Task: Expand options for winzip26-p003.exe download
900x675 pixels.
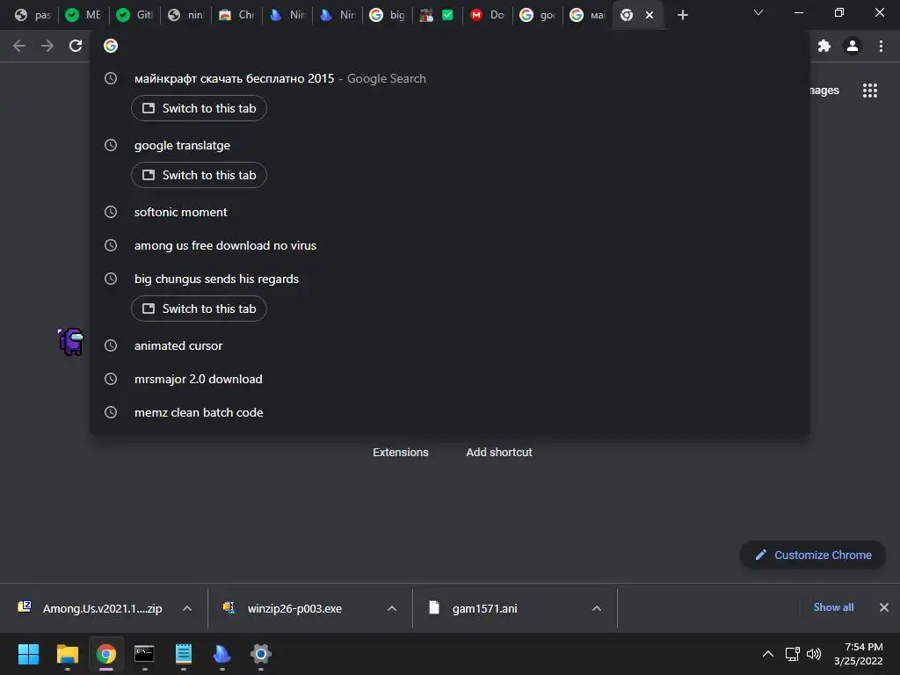Action: coord(392,608)
